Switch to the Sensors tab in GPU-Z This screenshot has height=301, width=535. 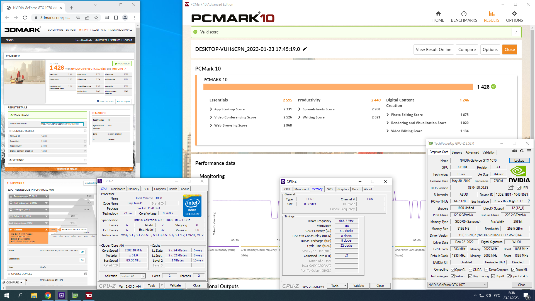point(457,152)
